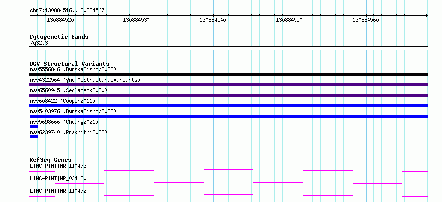Image resolution: width=442 pixels, height=202 pixels.
Task: Click ruler position 130884530
Action: pyautogui.click(x=137, y=20)
